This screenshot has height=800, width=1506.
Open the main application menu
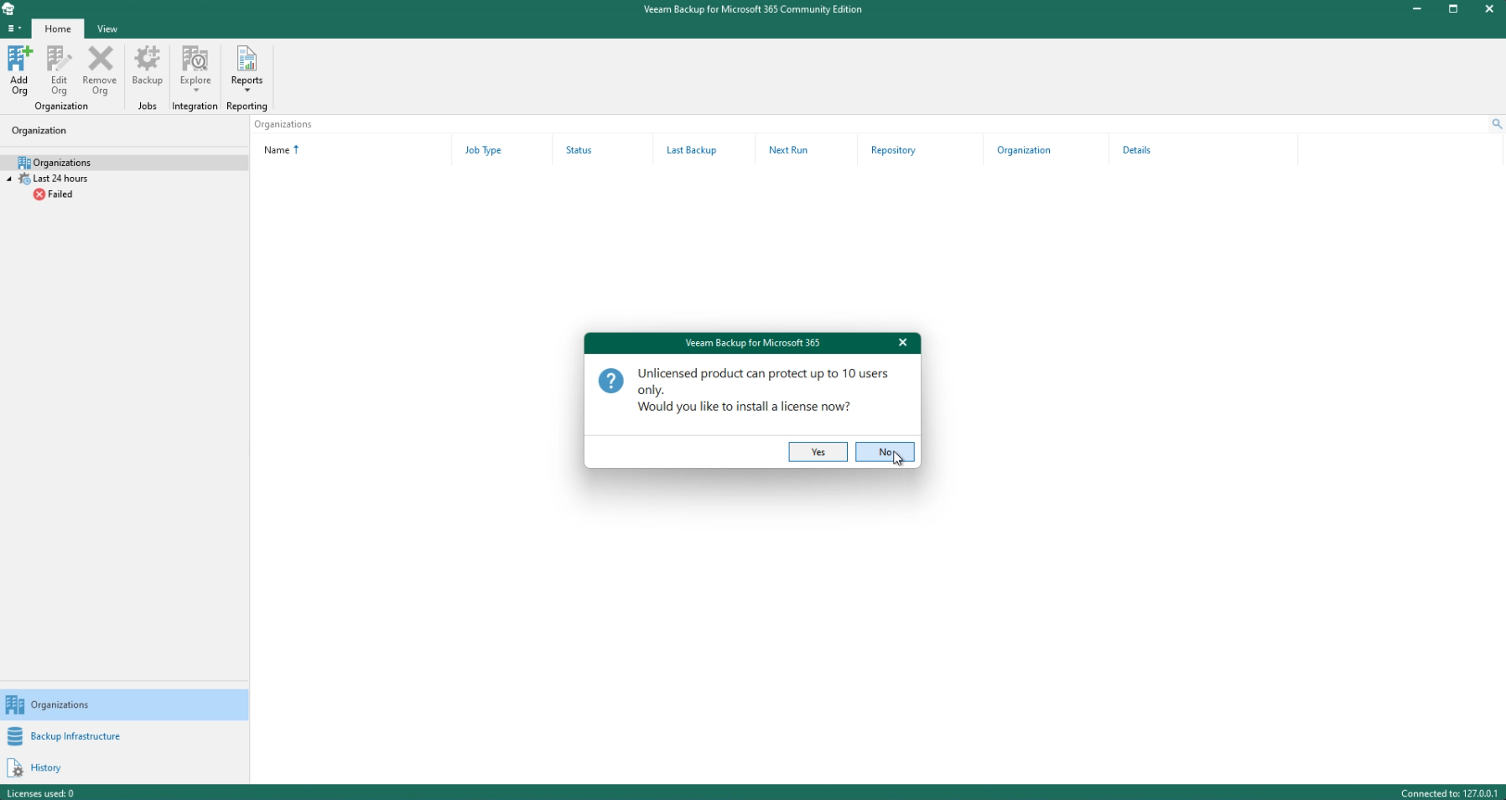click(x=13, y=29)
